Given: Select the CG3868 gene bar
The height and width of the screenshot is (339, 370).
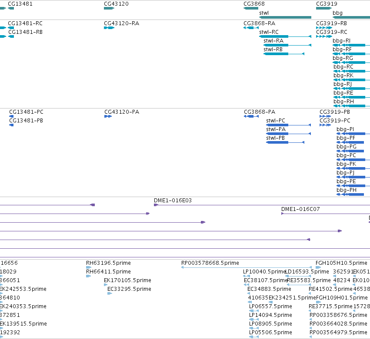Looking at the screenshot, I should (x=251, y=8).
